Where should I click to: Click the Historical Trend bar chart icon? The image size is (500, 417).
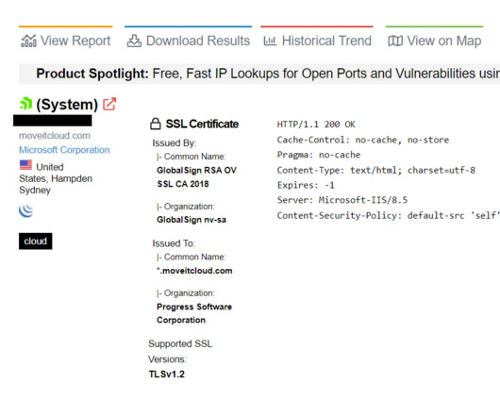click(270, 41)
